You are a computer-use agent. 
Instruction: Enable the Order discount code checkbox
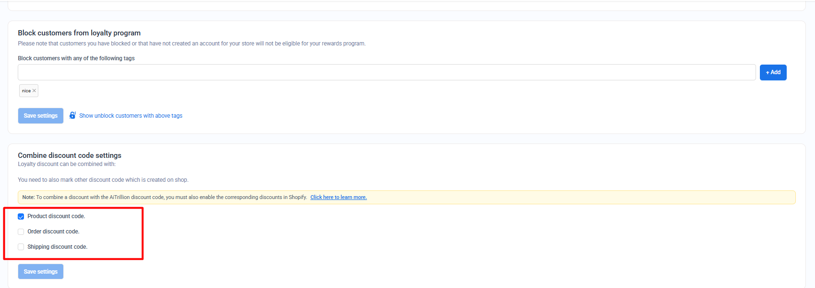(x=21, y=232)
